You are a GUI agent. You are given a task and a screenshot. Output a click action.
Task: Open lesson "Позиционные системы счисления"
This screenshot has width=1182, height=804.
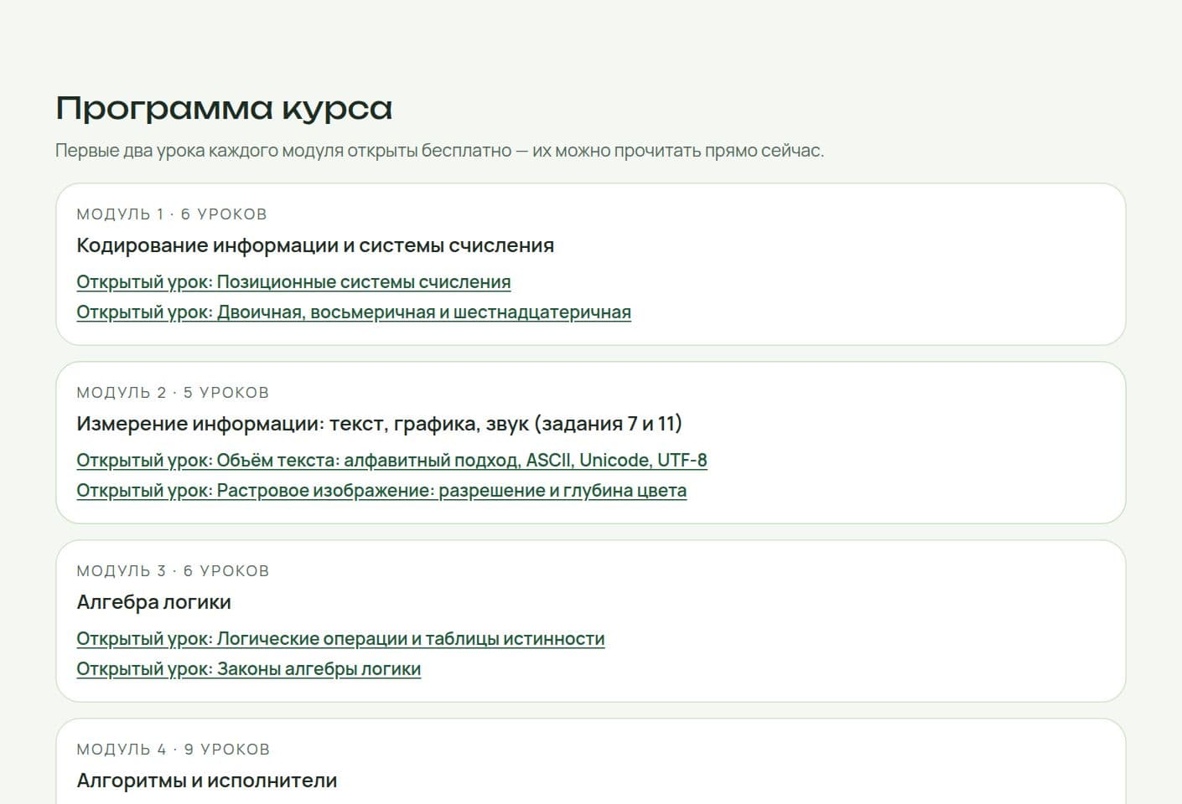(x=293, y=282)
